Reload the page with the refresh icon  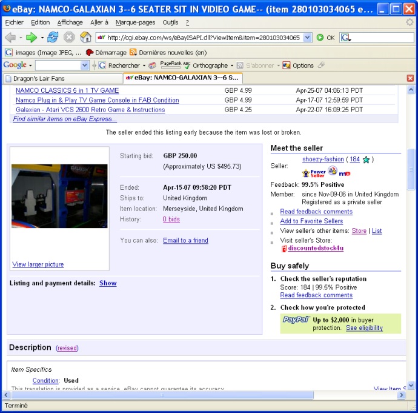[53, 37]
